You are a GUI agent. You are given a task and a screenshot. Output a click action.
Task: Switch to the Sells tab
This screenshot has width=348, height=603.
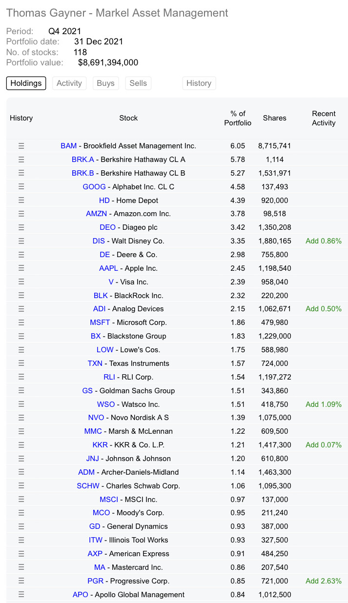[x=138, y=83]
